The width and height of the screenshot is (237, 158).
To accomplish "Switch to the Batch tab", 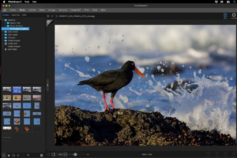I will 42,10.
